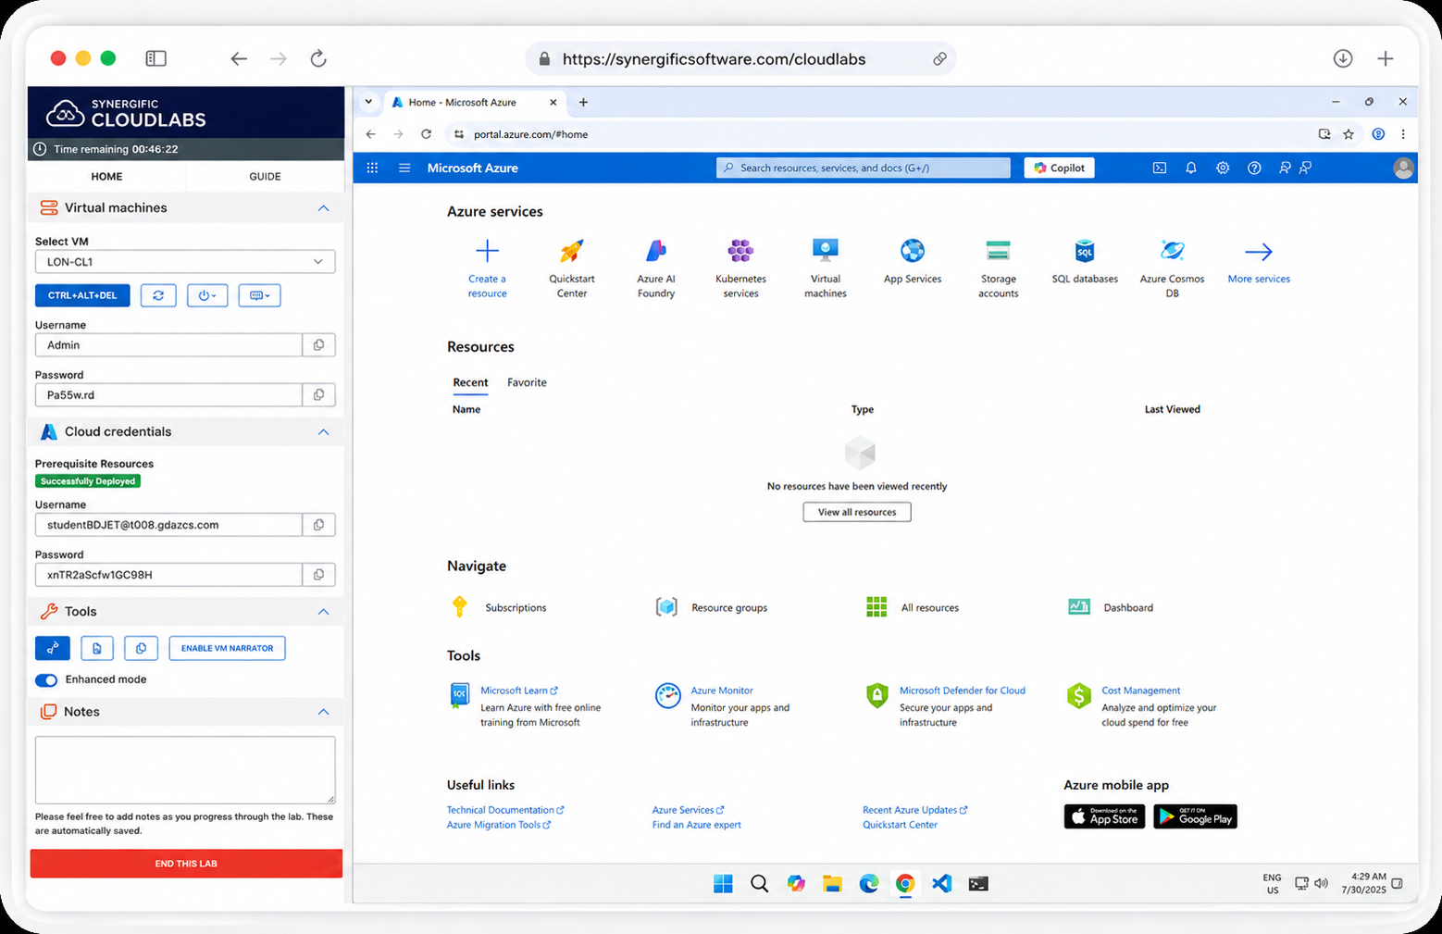This screenshot has height=934, width=1442.
Task: Select the Recent resources tab
Action: tap(470, 382)
